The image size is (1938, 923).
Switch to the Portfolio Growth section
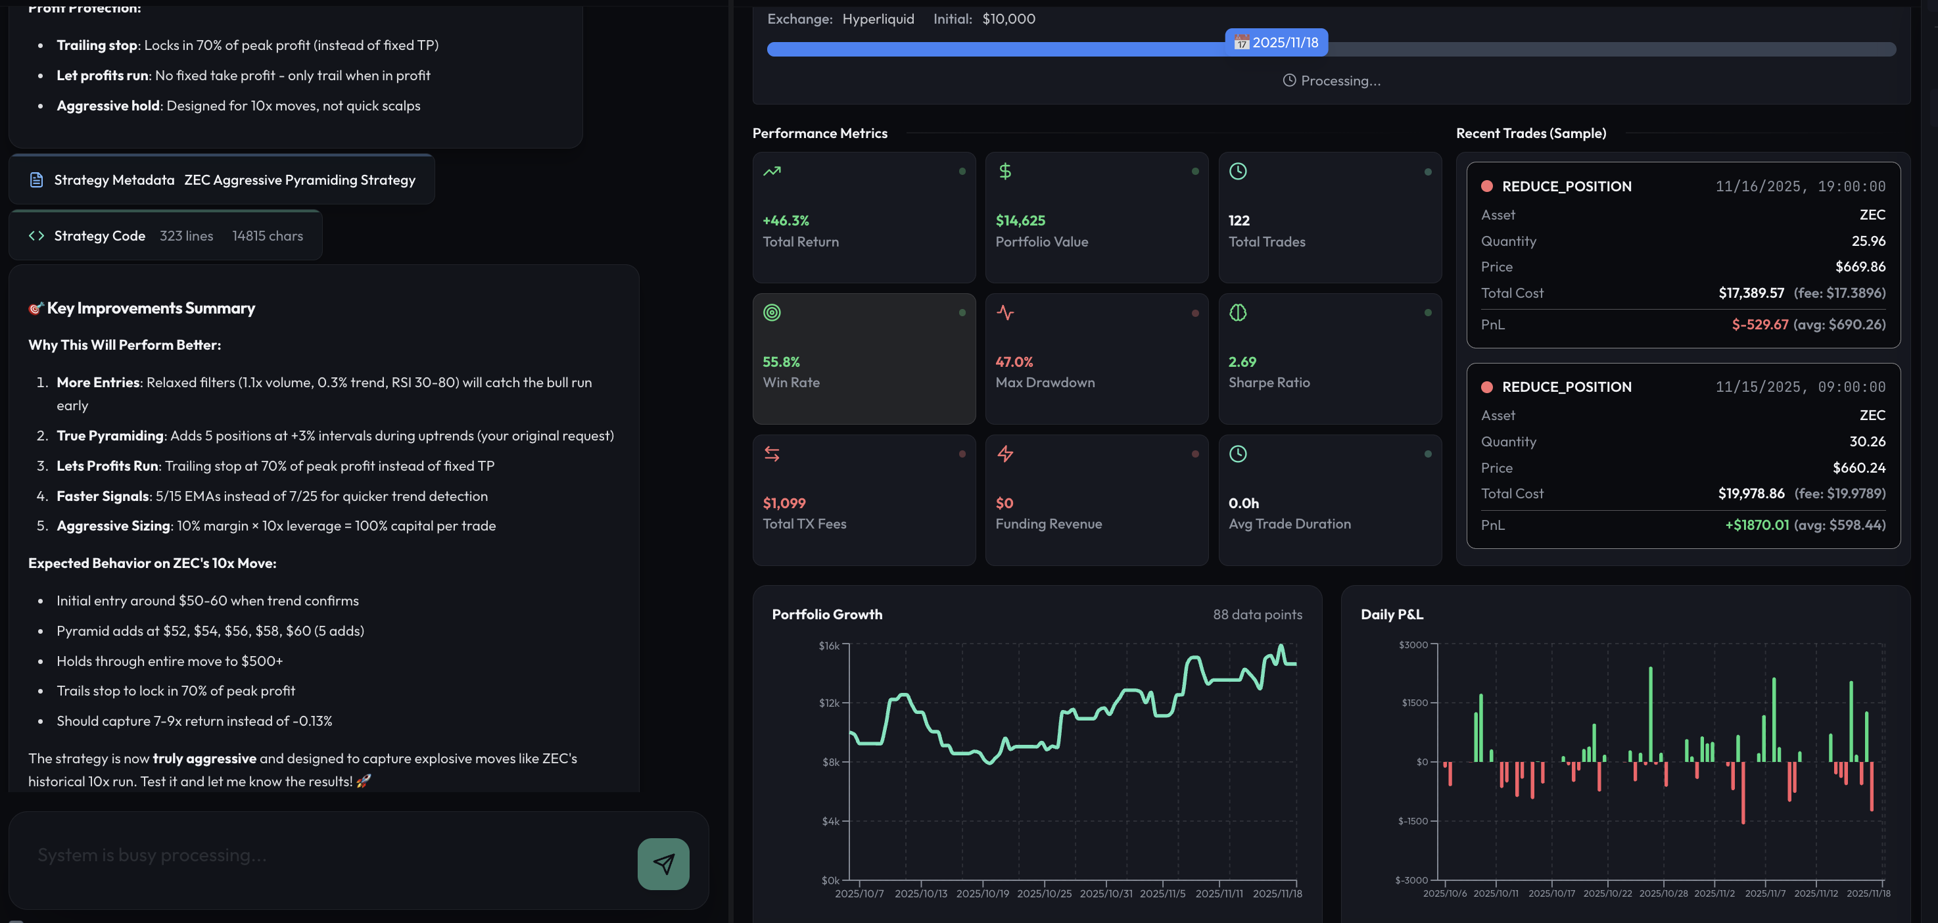pos(827,614)
